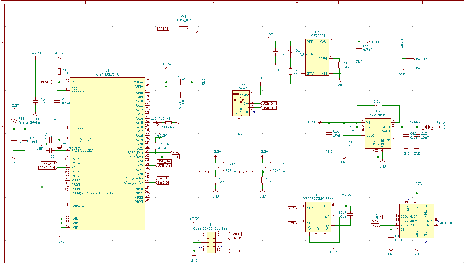The image size is (464, 263).
Task: Select pull-up resistor R4 4.7K
Action: [x=162, y=146]
